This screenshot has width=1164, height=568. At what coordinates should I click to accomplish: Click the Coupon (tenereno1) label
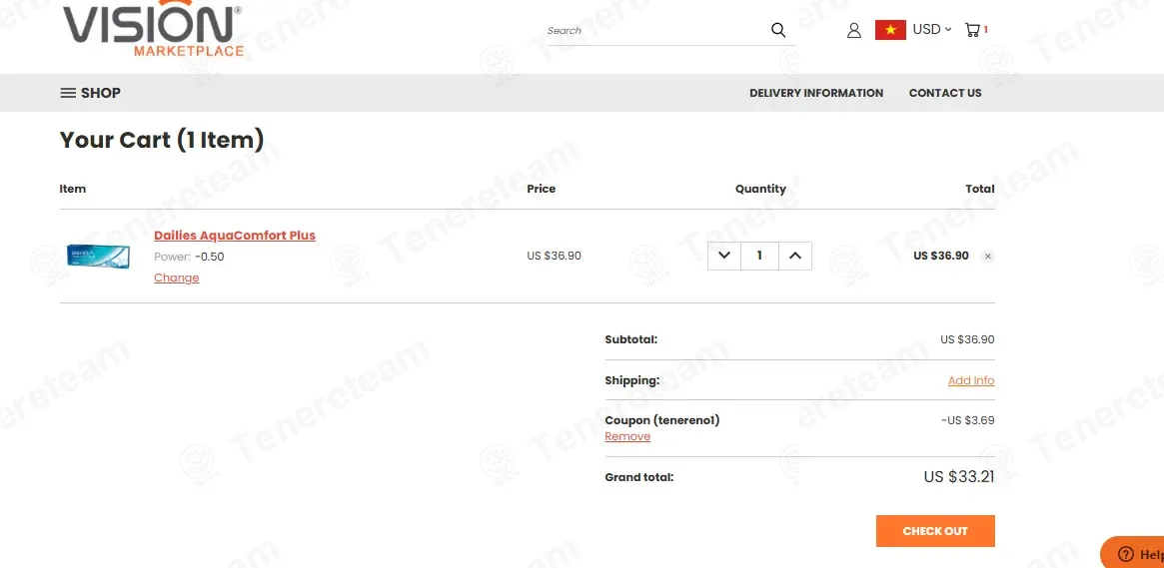click(662, 420)
